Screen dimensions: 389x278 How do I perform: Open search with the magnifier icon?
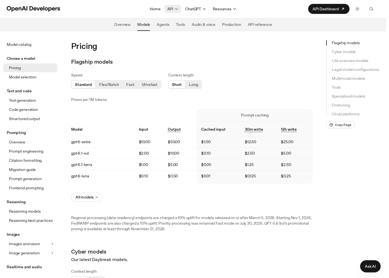[371, 9]
